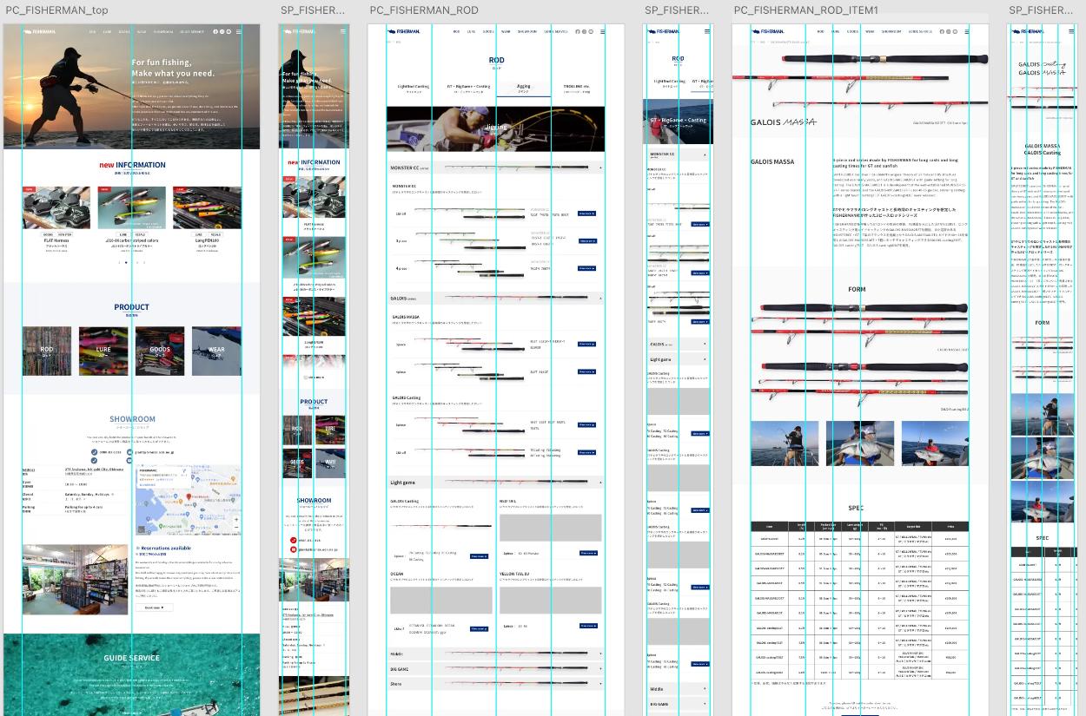Screen dimensions: 1086x716
Task: Collapse the MONSTER CC series accordion on the PC rod page
Action: [599, 167]
